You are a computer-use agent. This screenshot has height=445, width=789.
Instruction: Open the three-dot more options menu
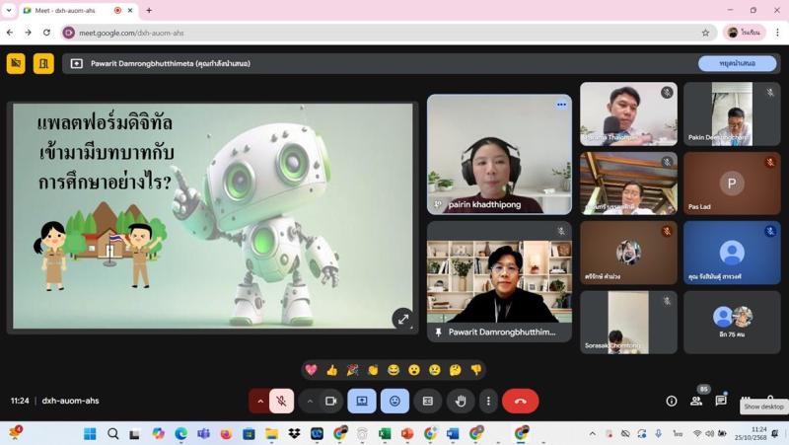488,401
